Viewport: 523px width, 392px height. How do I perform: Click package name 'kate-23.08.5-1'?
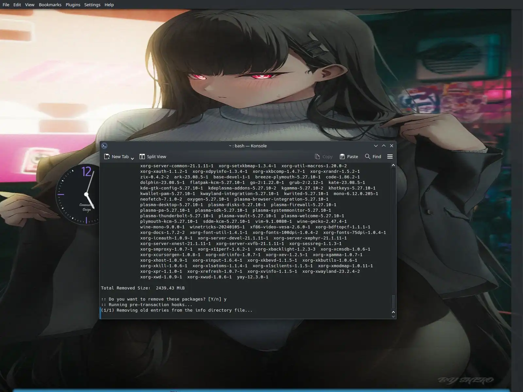coord(347,182)
